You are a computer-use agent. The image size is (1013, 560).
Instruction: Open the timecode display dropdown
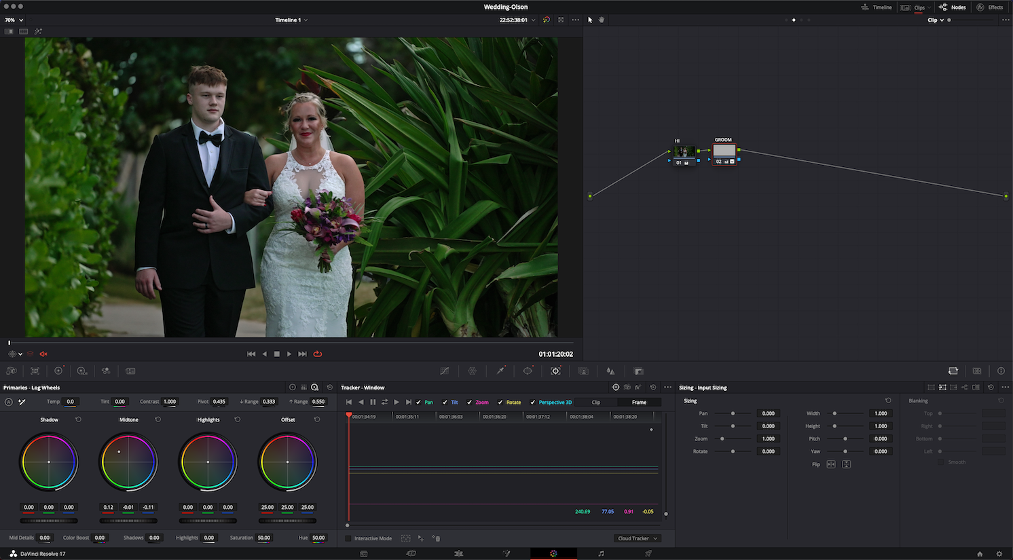click(533, 20)
